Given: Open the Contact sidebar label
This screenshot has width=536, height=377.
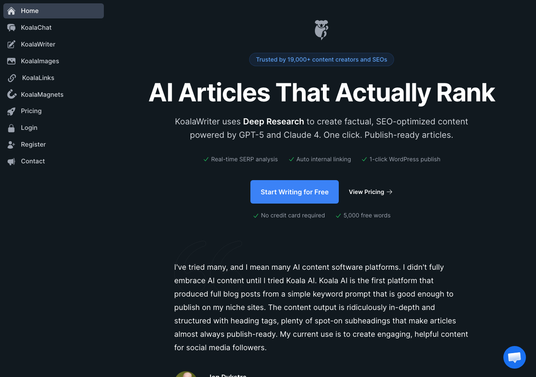Looking at the screenshot, I should pyautogui.click(x=33, y=161).
